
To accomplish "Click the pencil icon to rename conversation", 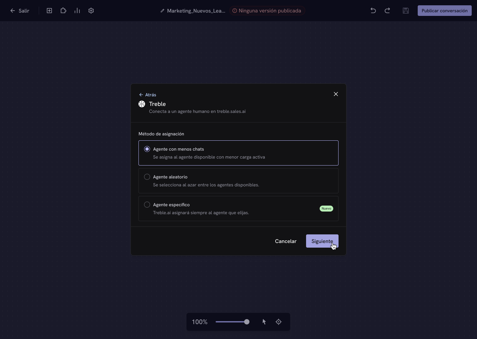I will (162, 11).
